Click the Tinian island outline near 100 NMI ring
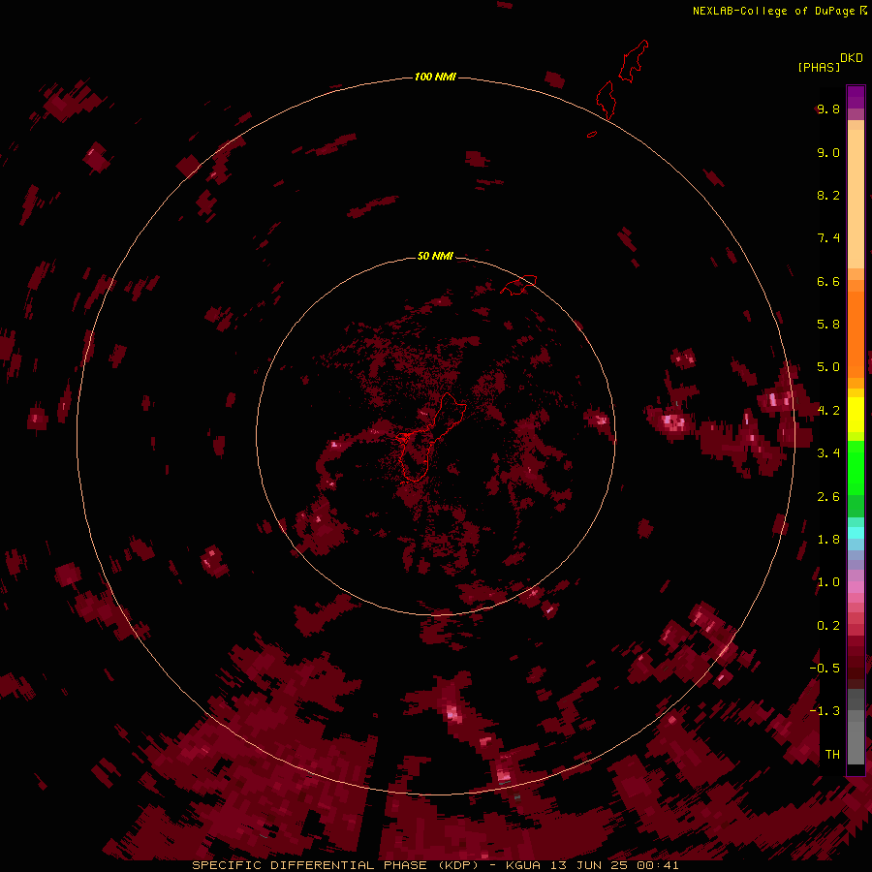The height and width of the screenshot is (872, 872). click(607, 100)
